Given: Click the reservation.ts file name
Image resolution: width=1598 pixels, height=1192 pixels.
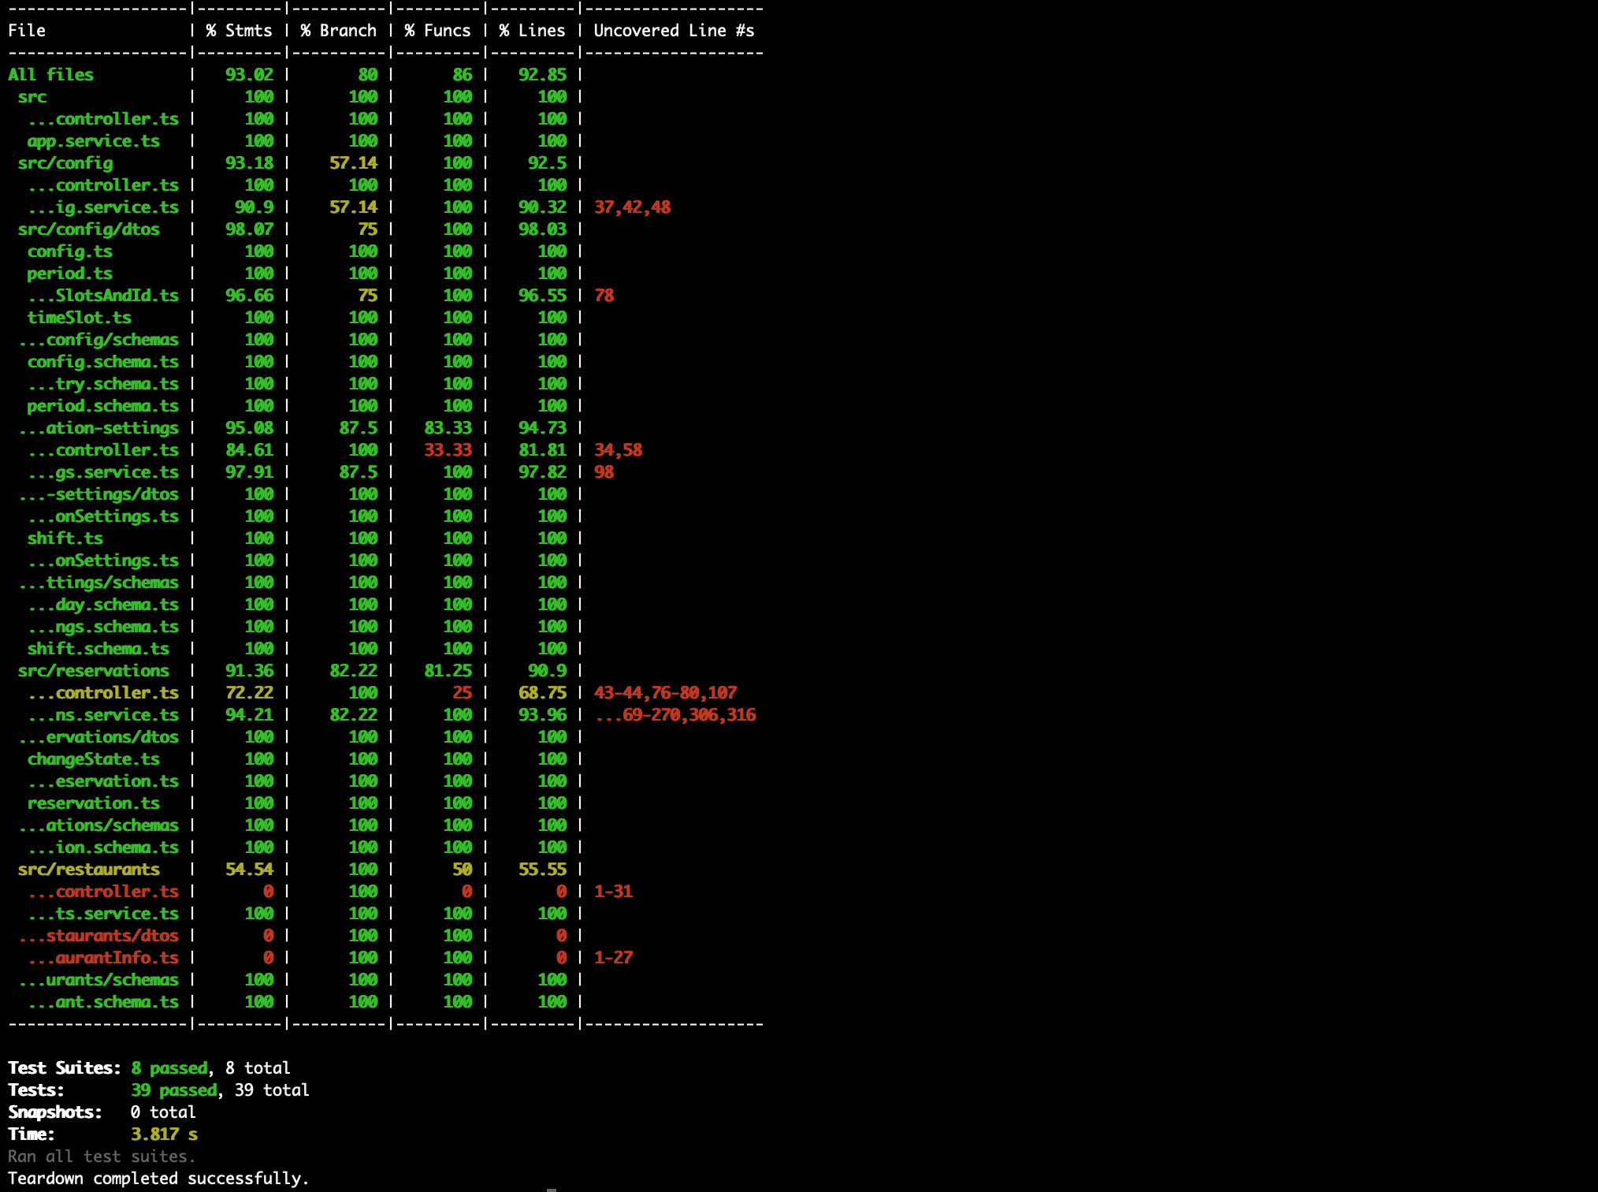Looking at the screenshot, I should coord(93,803).
